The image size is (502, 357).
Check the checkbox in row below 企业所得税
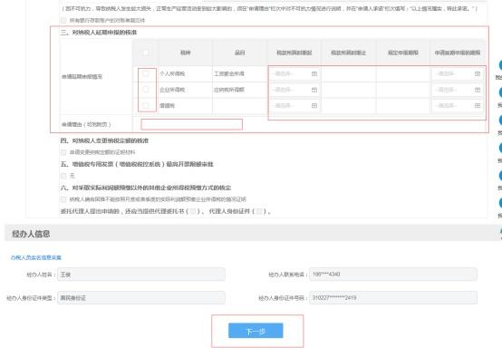click(146, 105)
